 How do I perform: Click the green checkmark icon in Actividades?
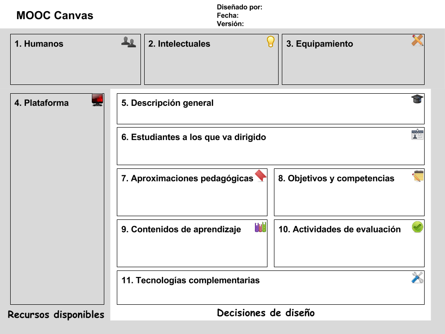[418, 227]
